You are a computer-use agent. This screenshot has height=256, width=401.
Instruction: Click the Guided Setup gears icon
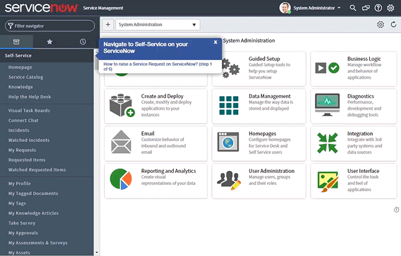[230, 68]
